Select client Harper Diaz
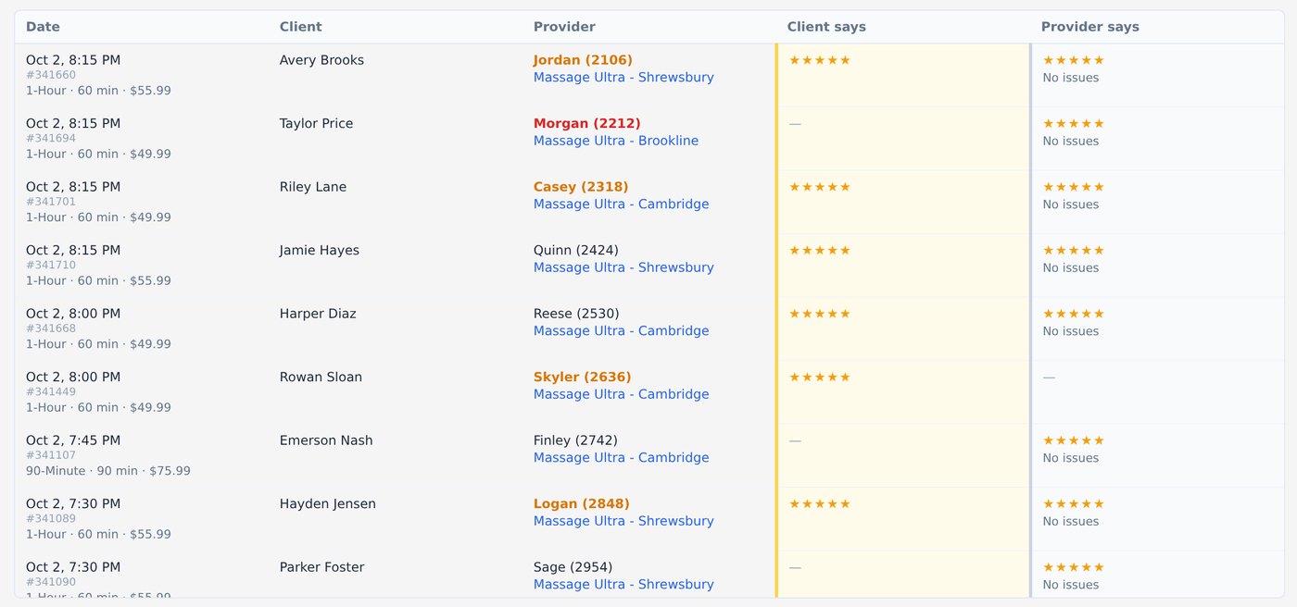The image size is (1297, 607). click(318, 314)
